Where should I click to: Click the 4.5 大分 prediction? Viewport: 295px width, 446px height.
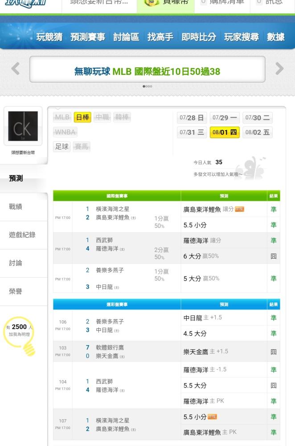(x=195, y=334)
